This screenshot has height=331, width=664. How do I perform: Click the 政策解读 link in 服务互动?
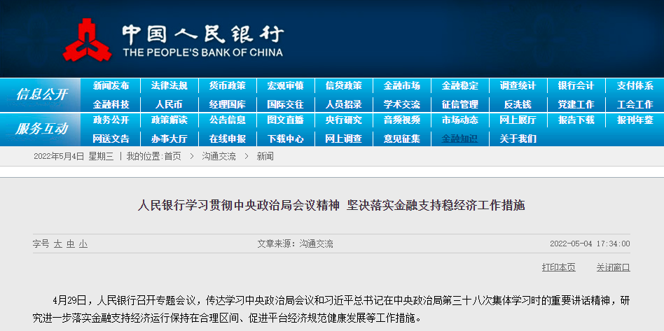click(x=169, y=120)
